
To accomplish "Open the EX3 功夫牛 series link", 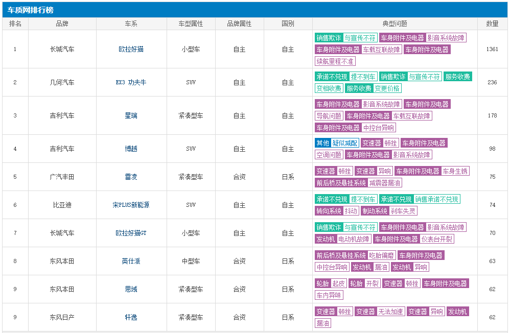I will [131, 82].
